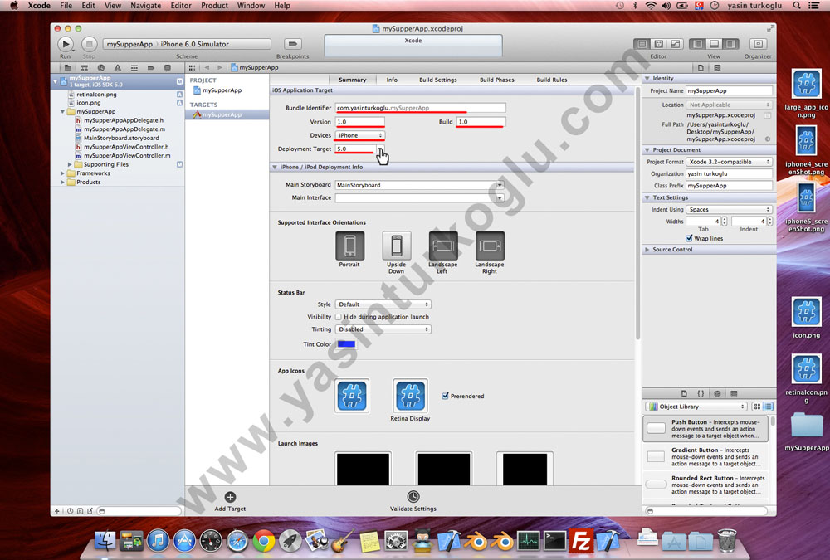
Task: Switch to the Version editor
Action: click(675, 44)
